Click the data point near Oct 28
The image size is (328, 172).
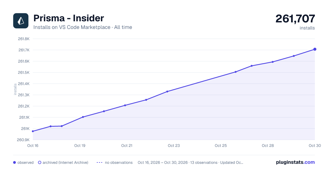point(273,62)
